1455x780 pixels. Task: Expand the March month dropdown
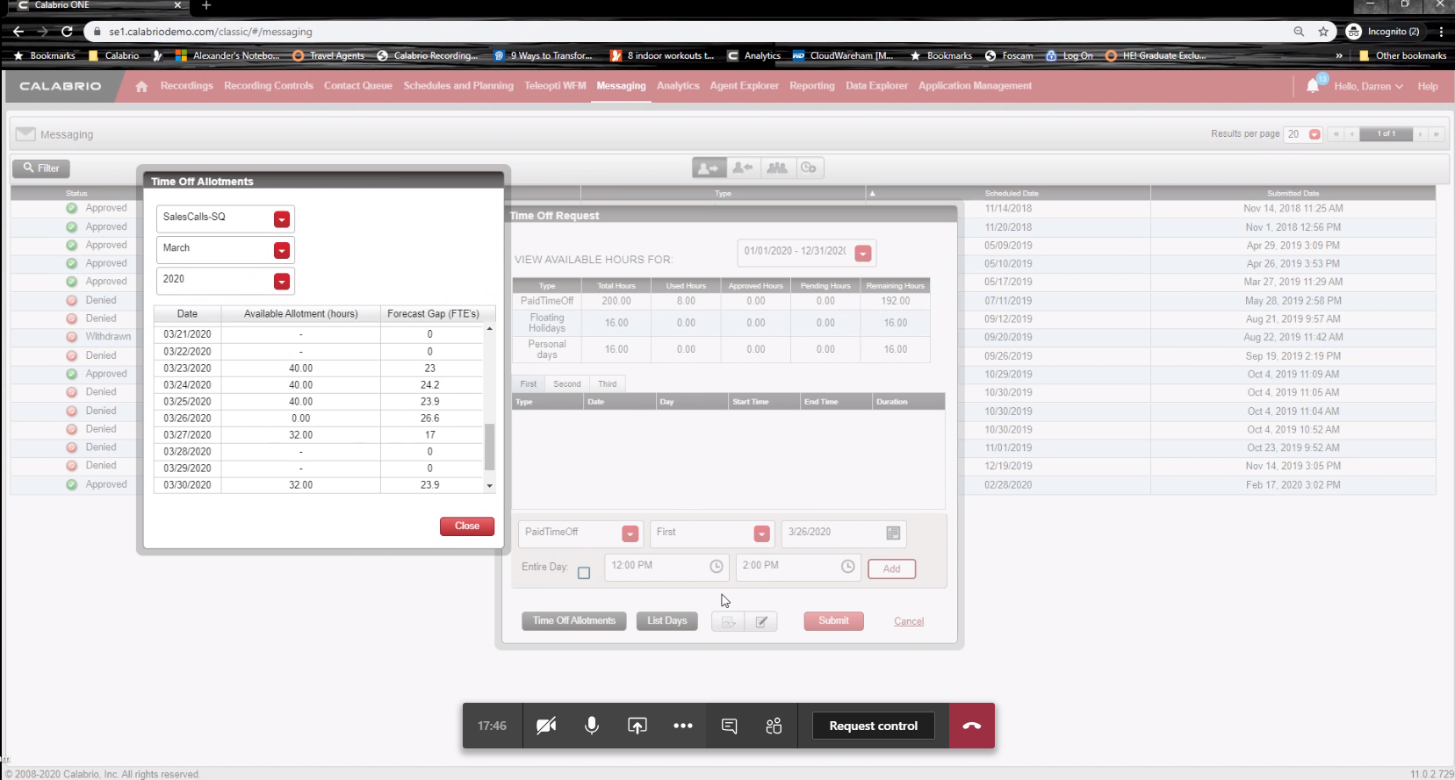click(281, 251)
